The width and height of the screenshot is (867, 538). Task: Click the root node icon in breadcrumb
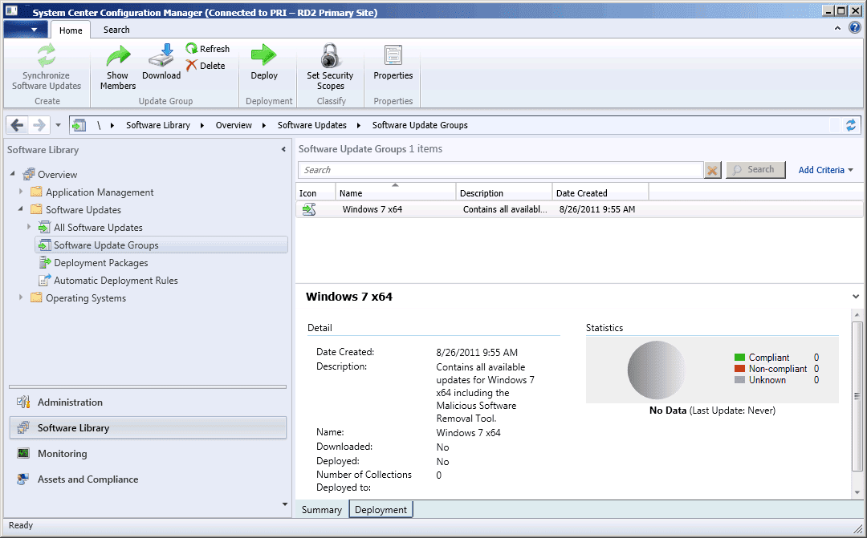pos(79,125)
